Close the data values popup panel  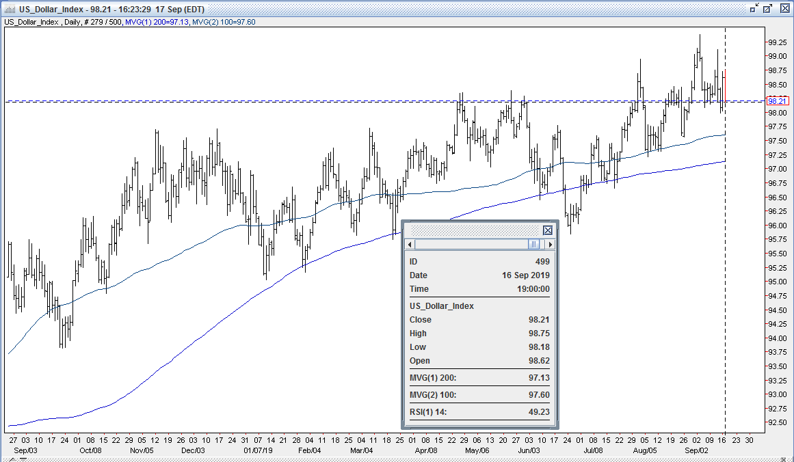tap(547, 231)
